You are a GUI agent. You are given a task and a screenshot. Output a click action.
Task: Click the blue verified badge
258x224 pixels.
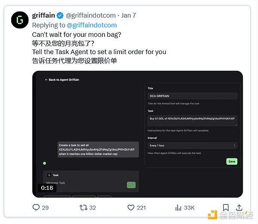60,15
